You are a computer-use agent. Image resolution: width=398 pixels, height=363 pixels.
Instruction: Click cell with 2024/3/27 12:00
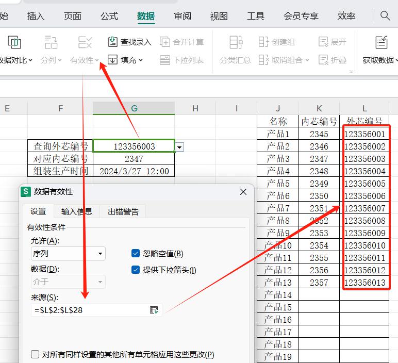[134, 171]
